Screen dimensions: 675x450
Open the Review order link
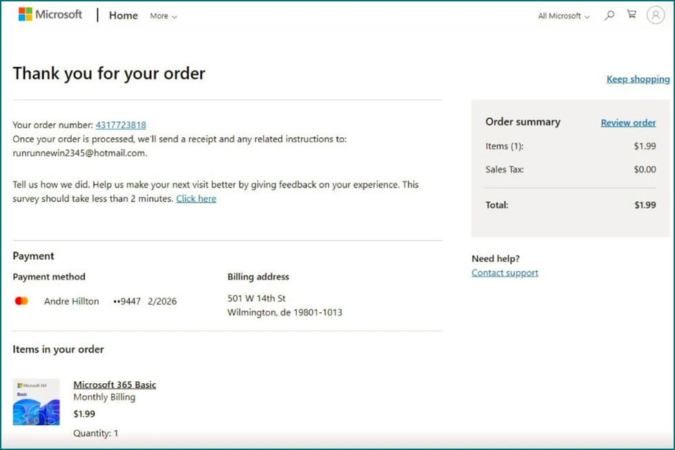pyautogui.click(x=628, y=123)
